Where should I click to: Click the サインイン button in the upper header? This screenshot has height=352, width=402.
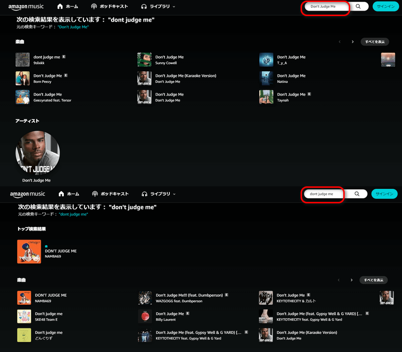[x=385, y=7]
